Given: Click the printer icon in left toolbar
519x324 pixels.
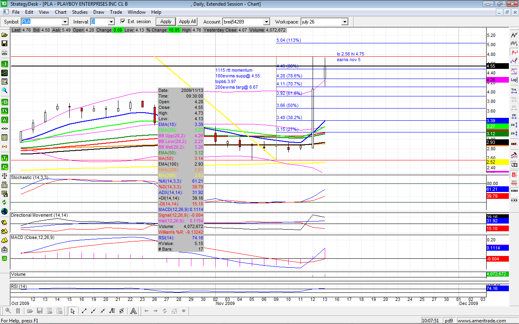Looking at the screenshot, I should (4, 53).
